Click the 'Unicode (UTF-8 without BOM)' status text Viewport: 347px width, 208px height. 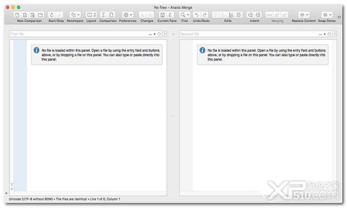pyautogui.click(x=31, y=199)
